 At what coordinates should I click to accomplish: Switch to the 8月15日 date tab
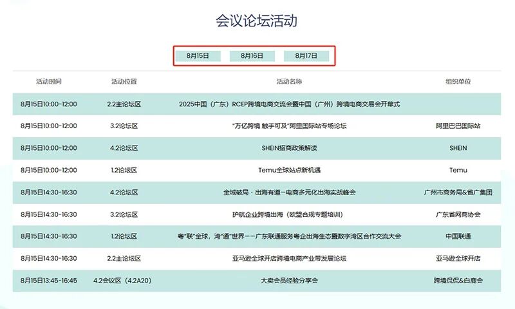click(x=198, y=56)
